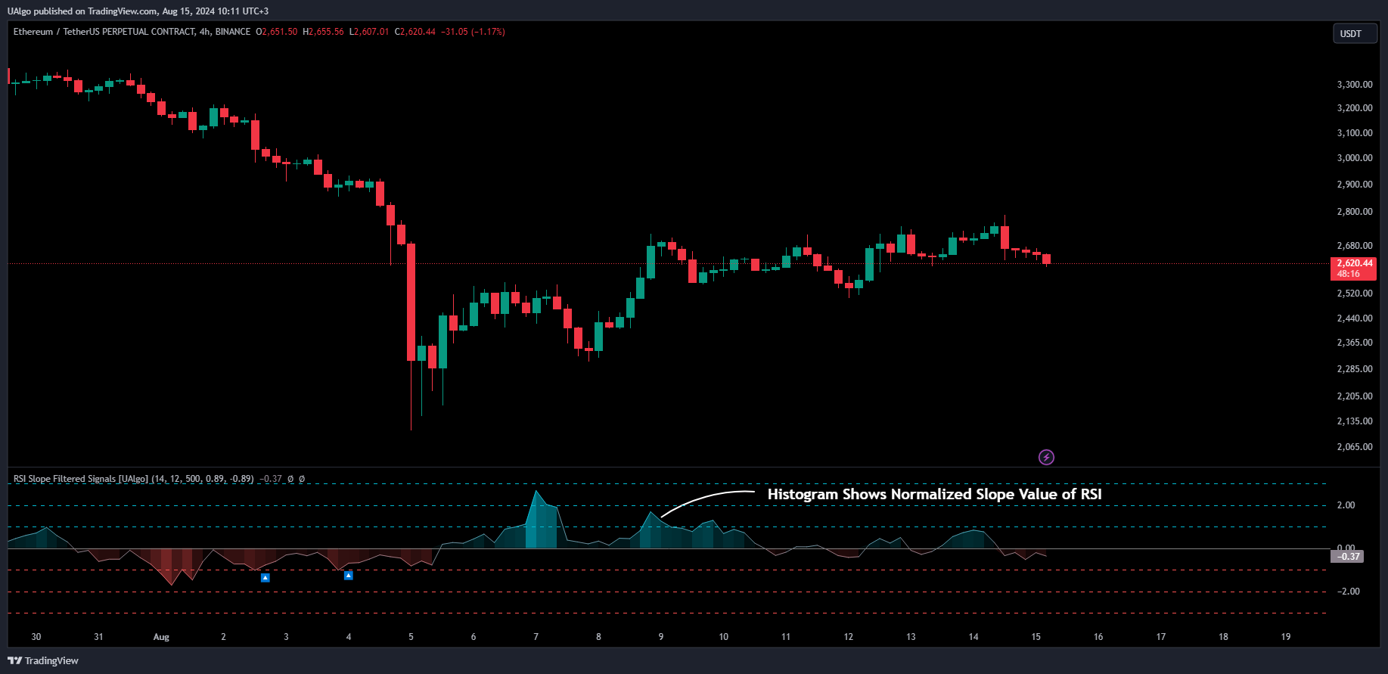Click the 15 date label on time axis
The width and height of the screenshot is (1388, 674).
click(x=1036, y=637)
